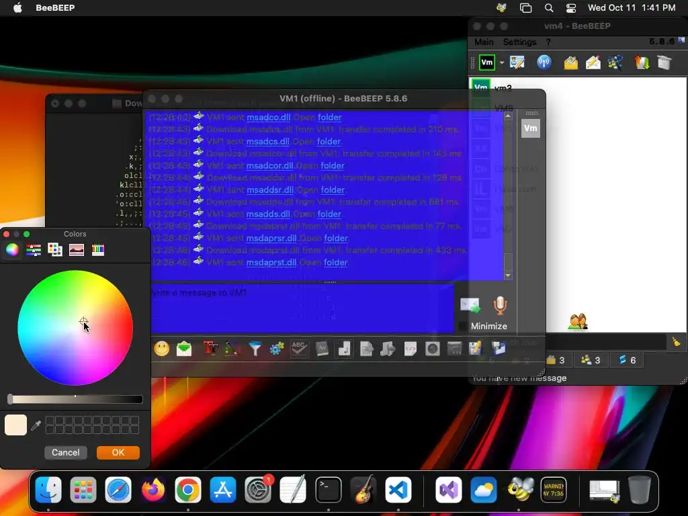Confirm color with OK button
The width and height of the screenshot is (688, 516).
[x=118, y=452]
